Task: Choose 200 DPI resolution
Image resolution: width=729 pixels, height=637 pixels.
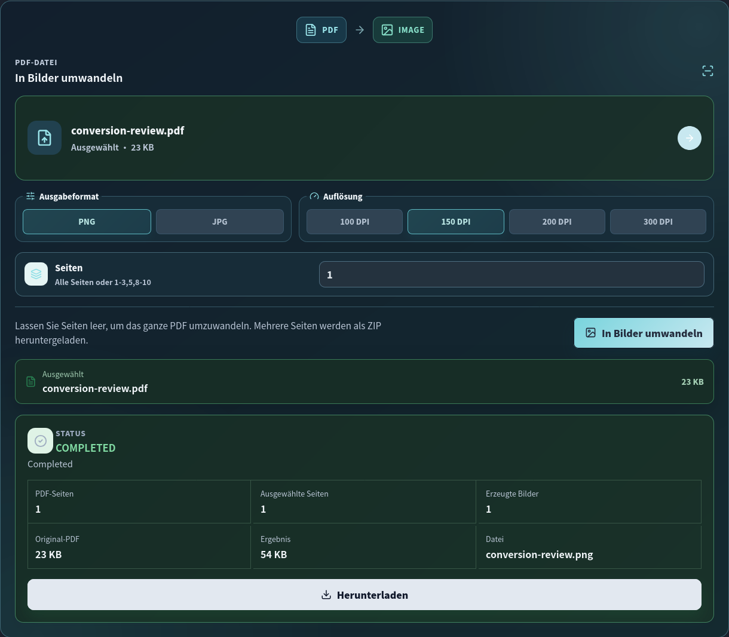Action: (x=557, y=222)
